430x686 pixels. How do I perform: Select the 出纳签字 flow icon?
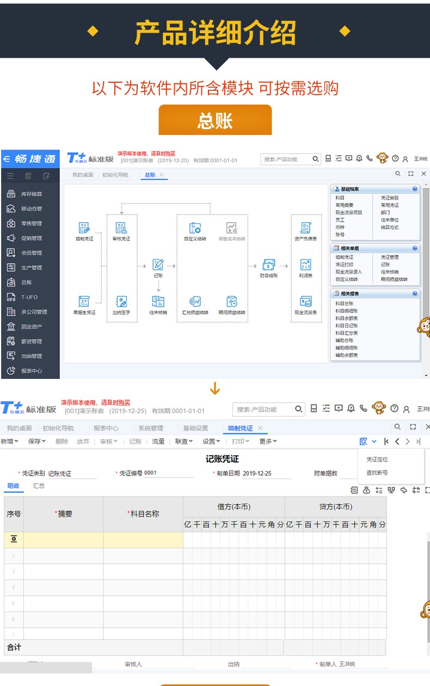click(x=121, y=301)
